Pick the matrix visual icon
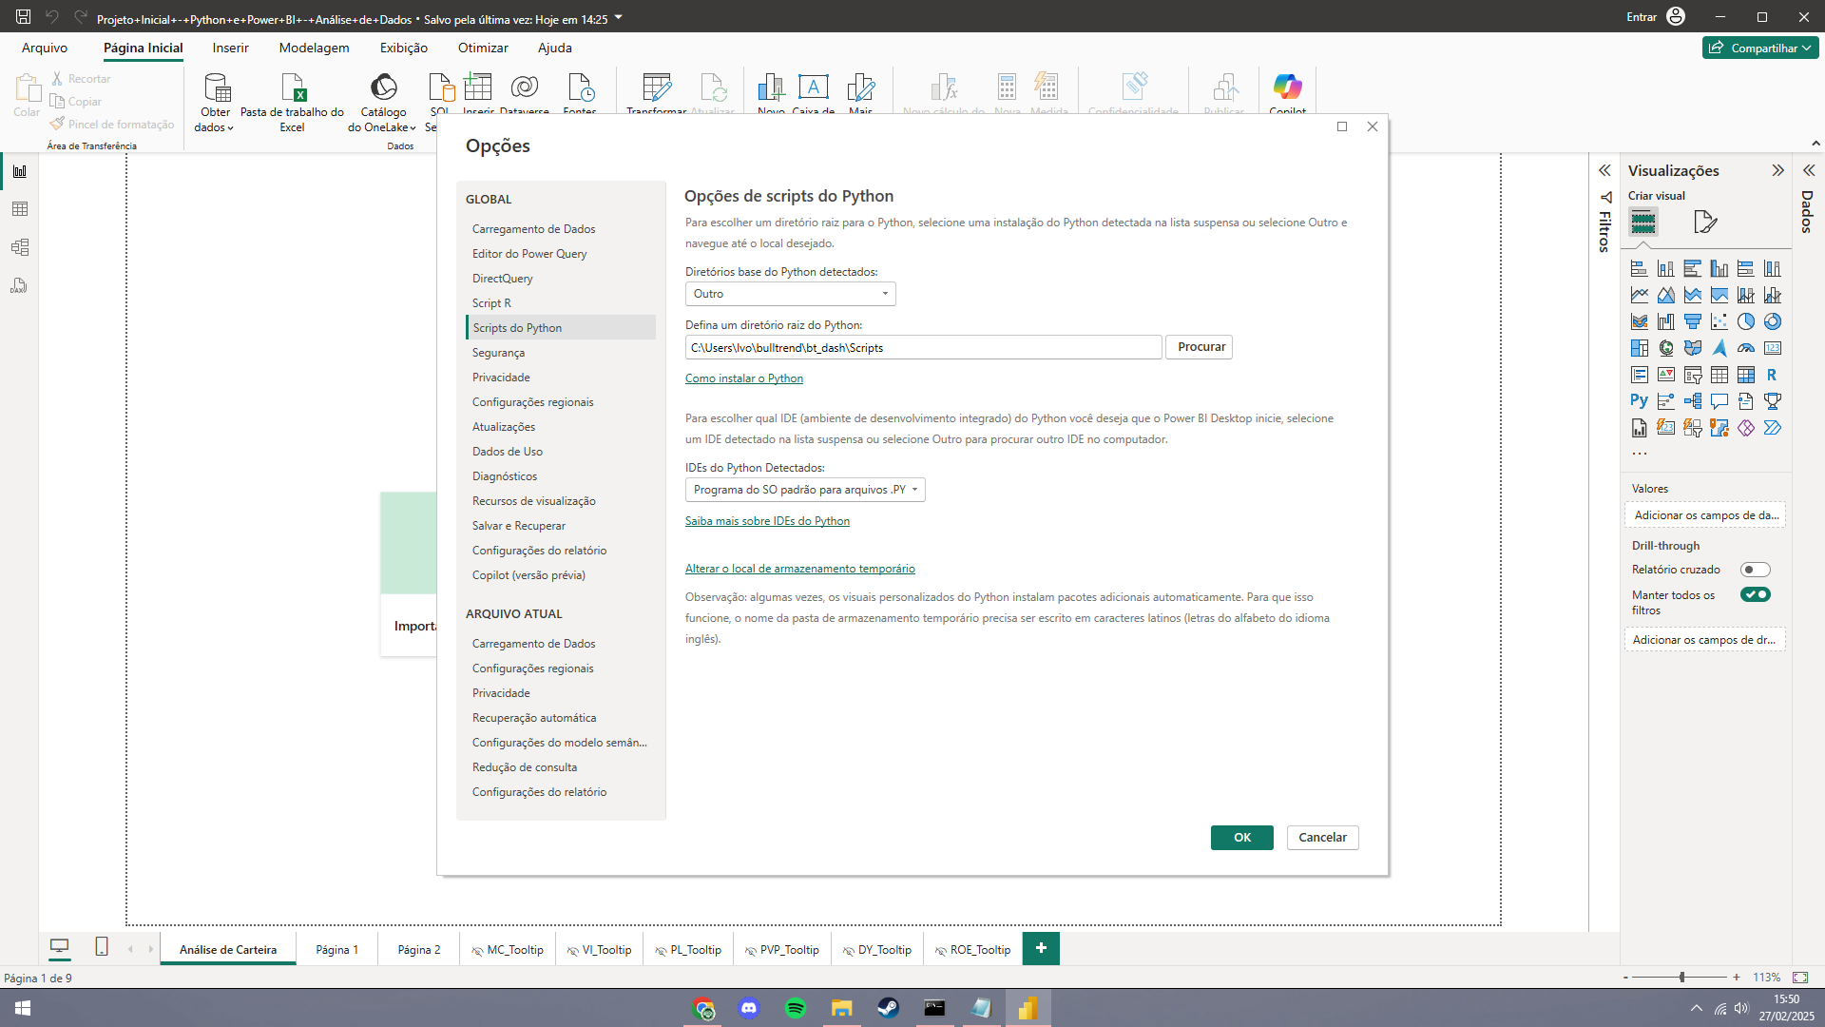The height and width of the screenshot is (1027, 1825). point(1746,375)
